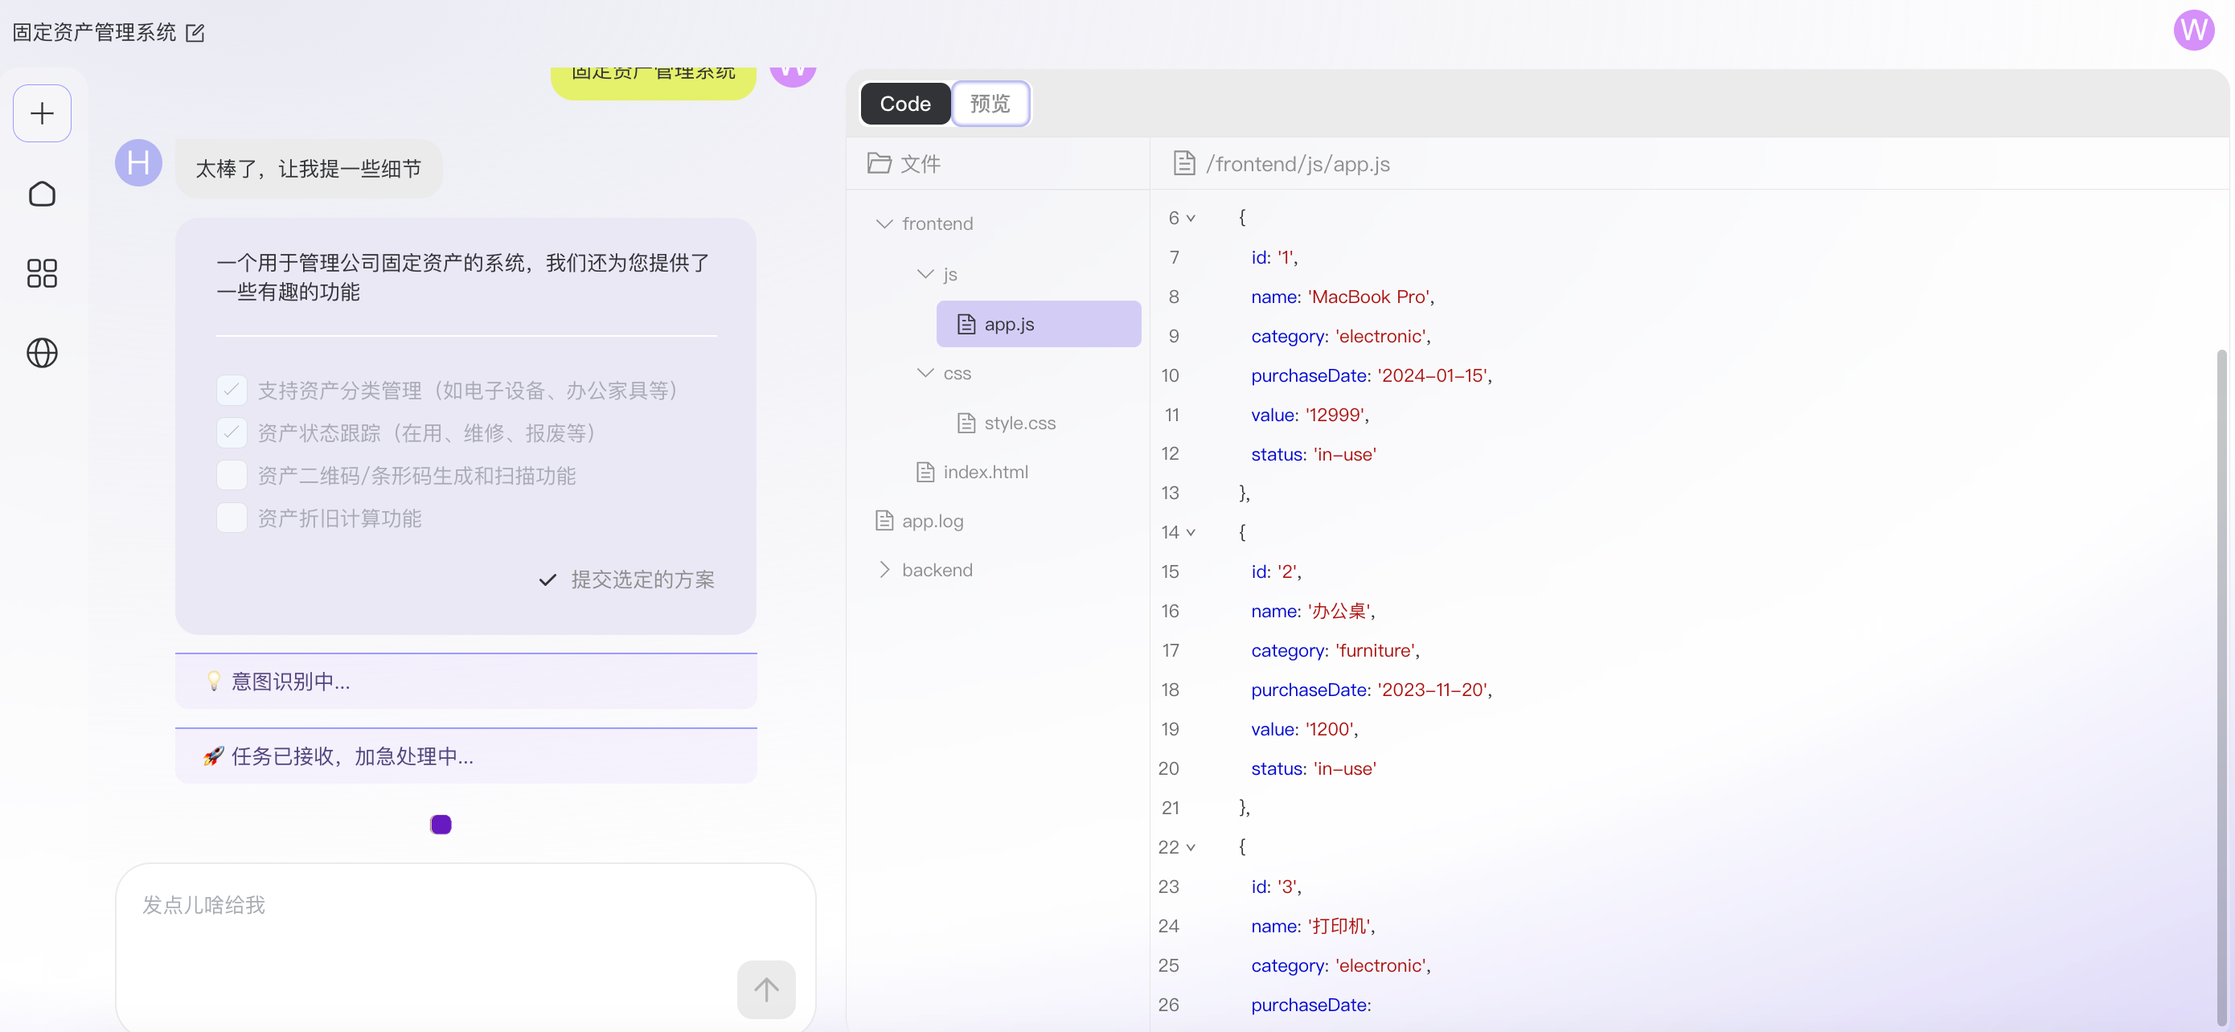Collapse the frontend folder
Viewport: 2235px width, 1032px height.
coord(884,223)
